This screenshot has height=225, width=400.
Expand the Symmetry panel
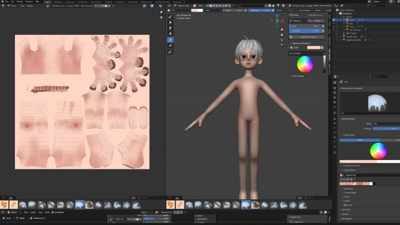[x=346, y=209]
